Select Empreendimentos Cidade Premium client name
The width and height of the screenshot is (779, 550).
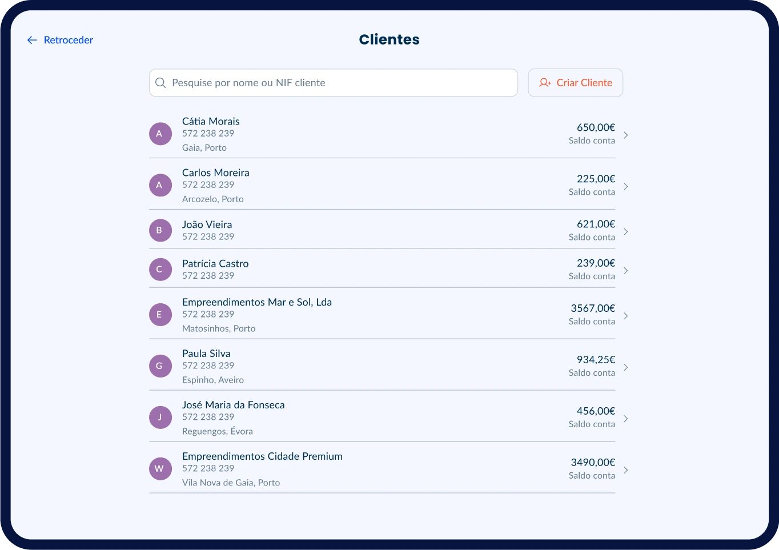262,456
